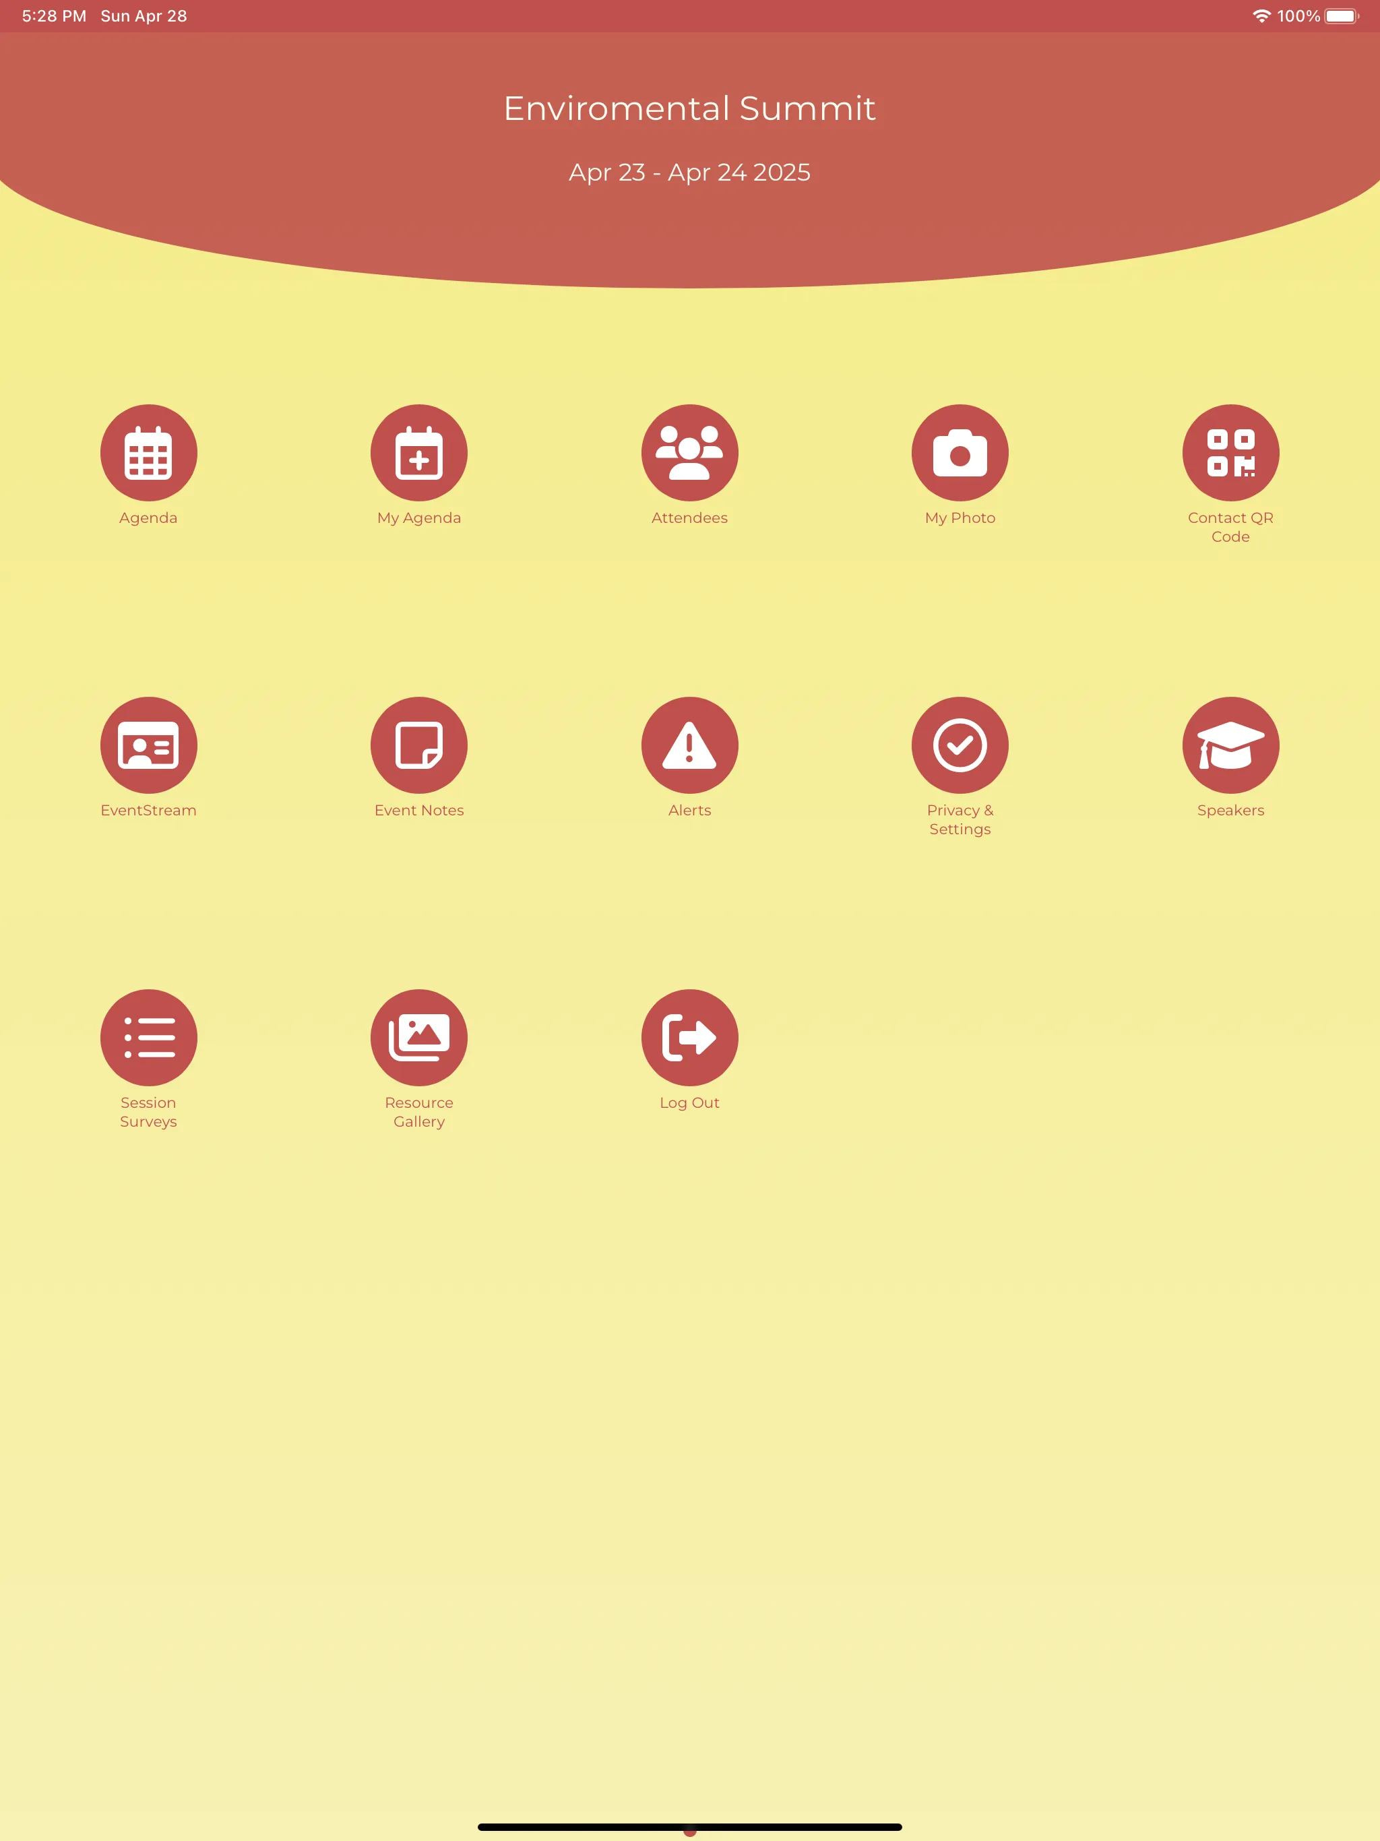Screen dimensions: 1380x1841
Task: View Apr 23 agenda date
Action: coord(148,454)
